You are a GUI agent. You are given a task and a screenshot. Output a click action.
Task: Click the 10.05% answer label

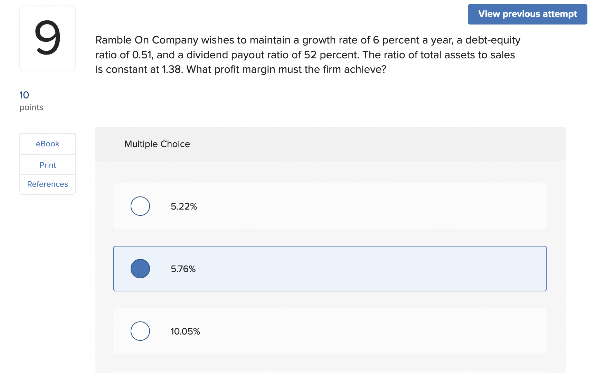pyautogui.click(x=185, y=331)
